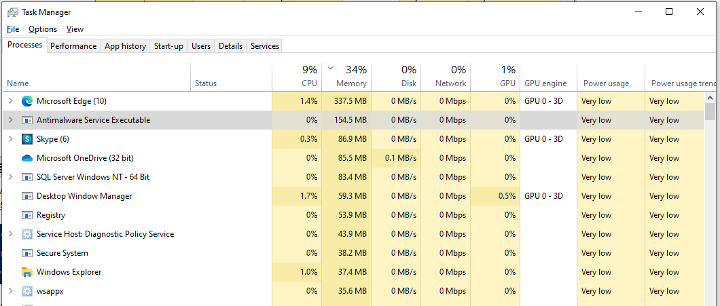Expand Service Host: Diagnostic Policy Service
The height and width of the screenshot is (306, 720).
10,234
